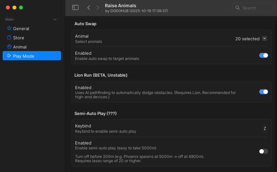277x172 pixels.
Task: Click the 'Raise Animals' window title
Action: [121, 6]
